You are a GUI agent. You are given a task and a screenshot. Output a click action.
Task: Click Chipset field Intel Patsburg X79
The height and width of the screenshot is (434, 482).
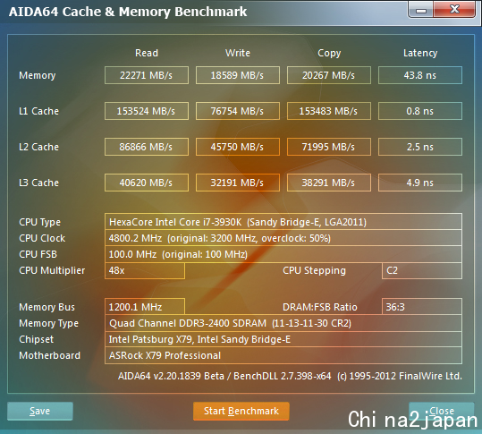click(x=283, y=339)
